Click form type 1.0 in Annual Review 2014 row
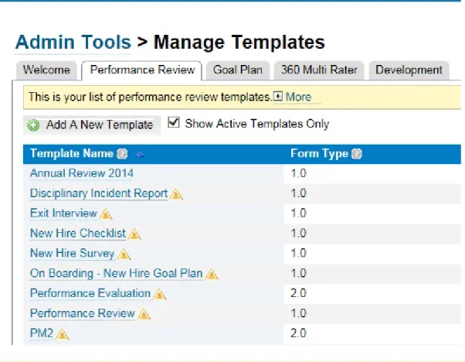Viewport: 465px width, 362px height. 298,173
